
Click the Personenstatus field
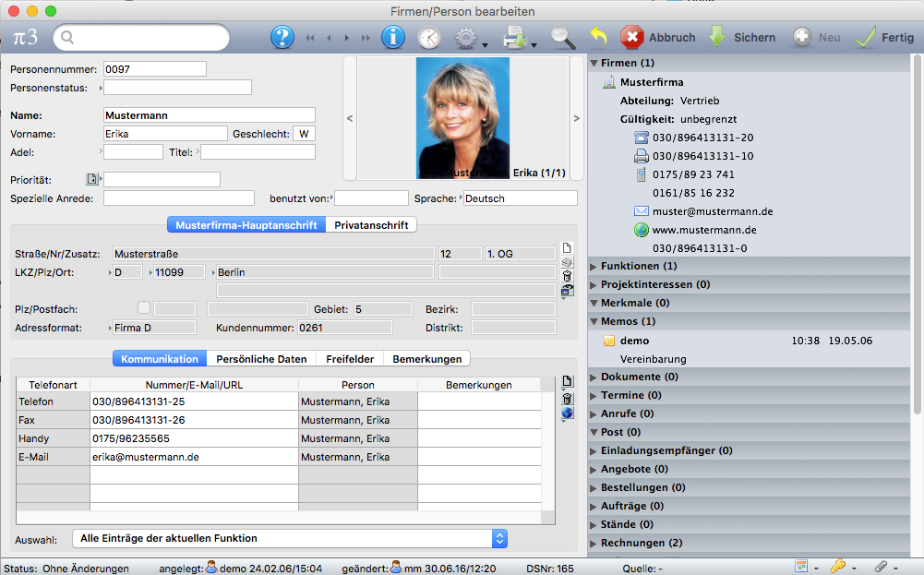pos(177,88)
